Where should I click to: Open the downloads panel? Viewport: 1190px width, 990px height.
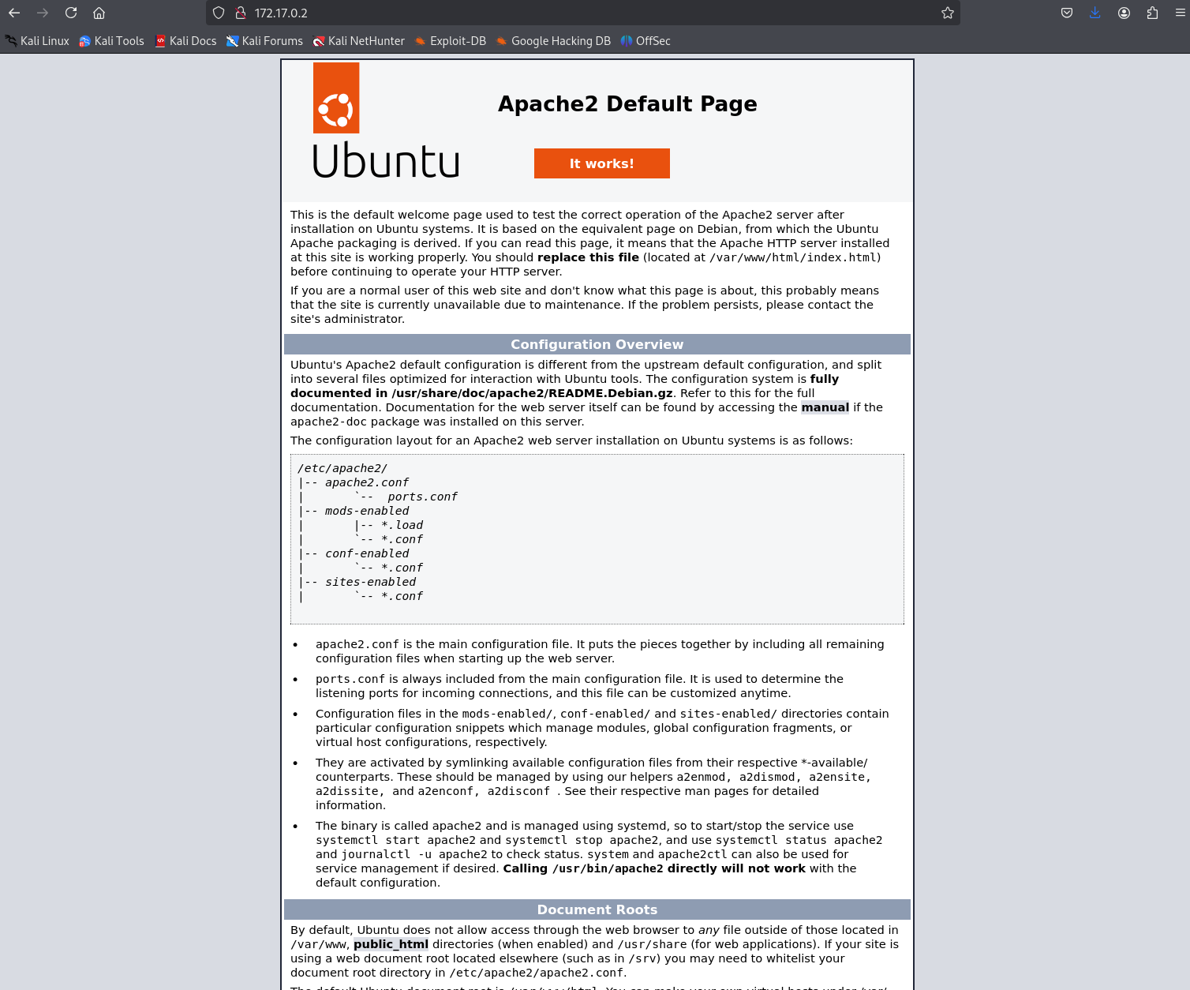click(1095, 13)
